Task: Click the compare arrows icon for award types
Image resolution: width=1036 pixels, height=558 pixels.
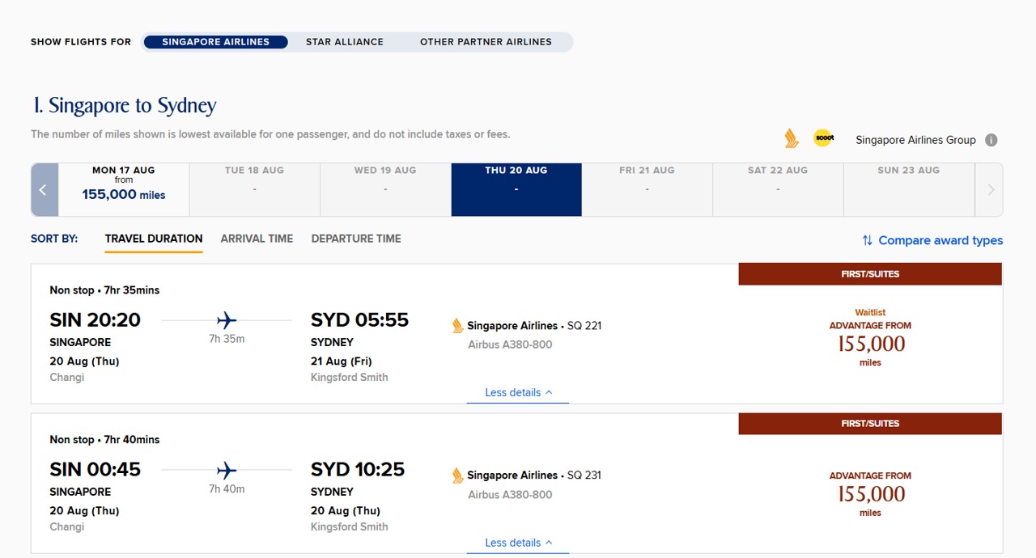Action: (867, 240)
